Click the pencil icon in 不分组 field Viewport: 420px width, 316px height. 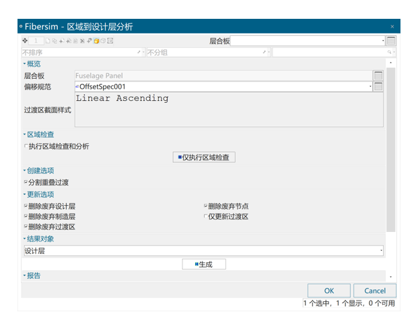[x=264, y=52]
